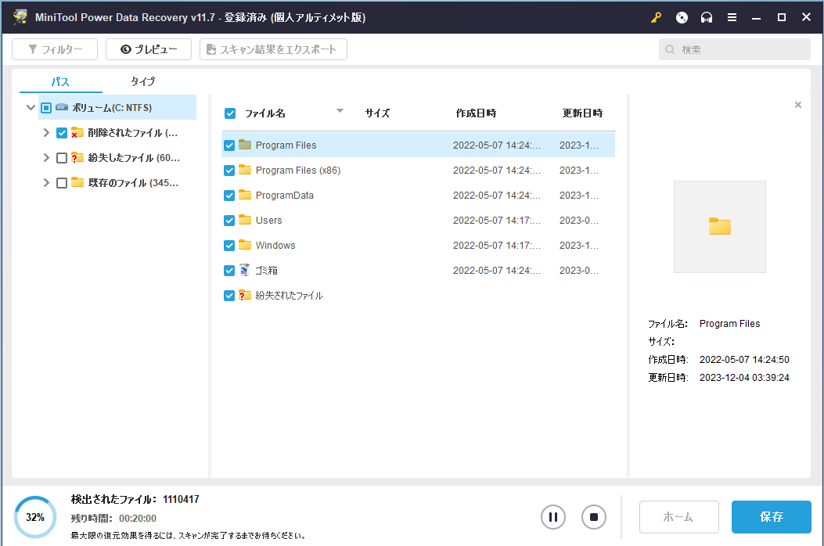This screenshot has height=546, width=824.
Task: Uncheck the ゴミ箱 checkbox
Action: (229, 271)
